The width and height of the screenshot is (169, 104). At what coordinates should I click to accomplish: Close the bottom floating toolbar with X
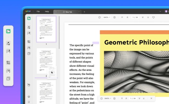point(151,98)
